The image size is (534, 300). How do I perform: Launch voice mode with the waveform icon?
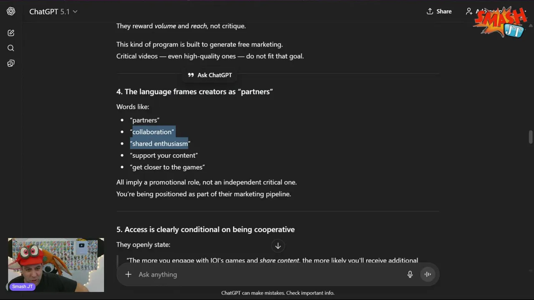428,274
